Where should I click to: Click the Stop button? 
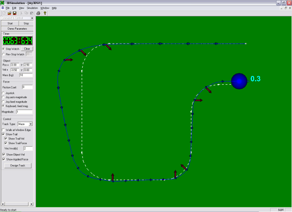click(26, 23)
